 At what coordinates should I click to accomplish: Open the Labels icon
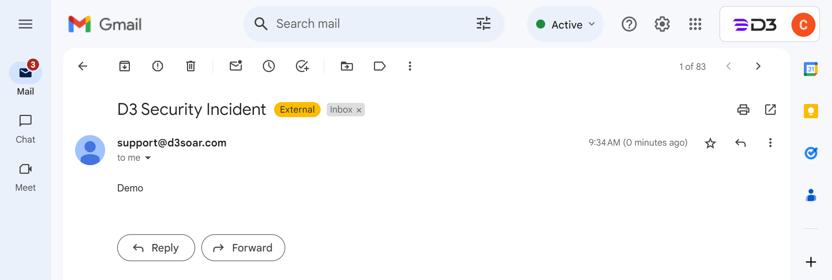pyautogui.click(x=380, y=66)
